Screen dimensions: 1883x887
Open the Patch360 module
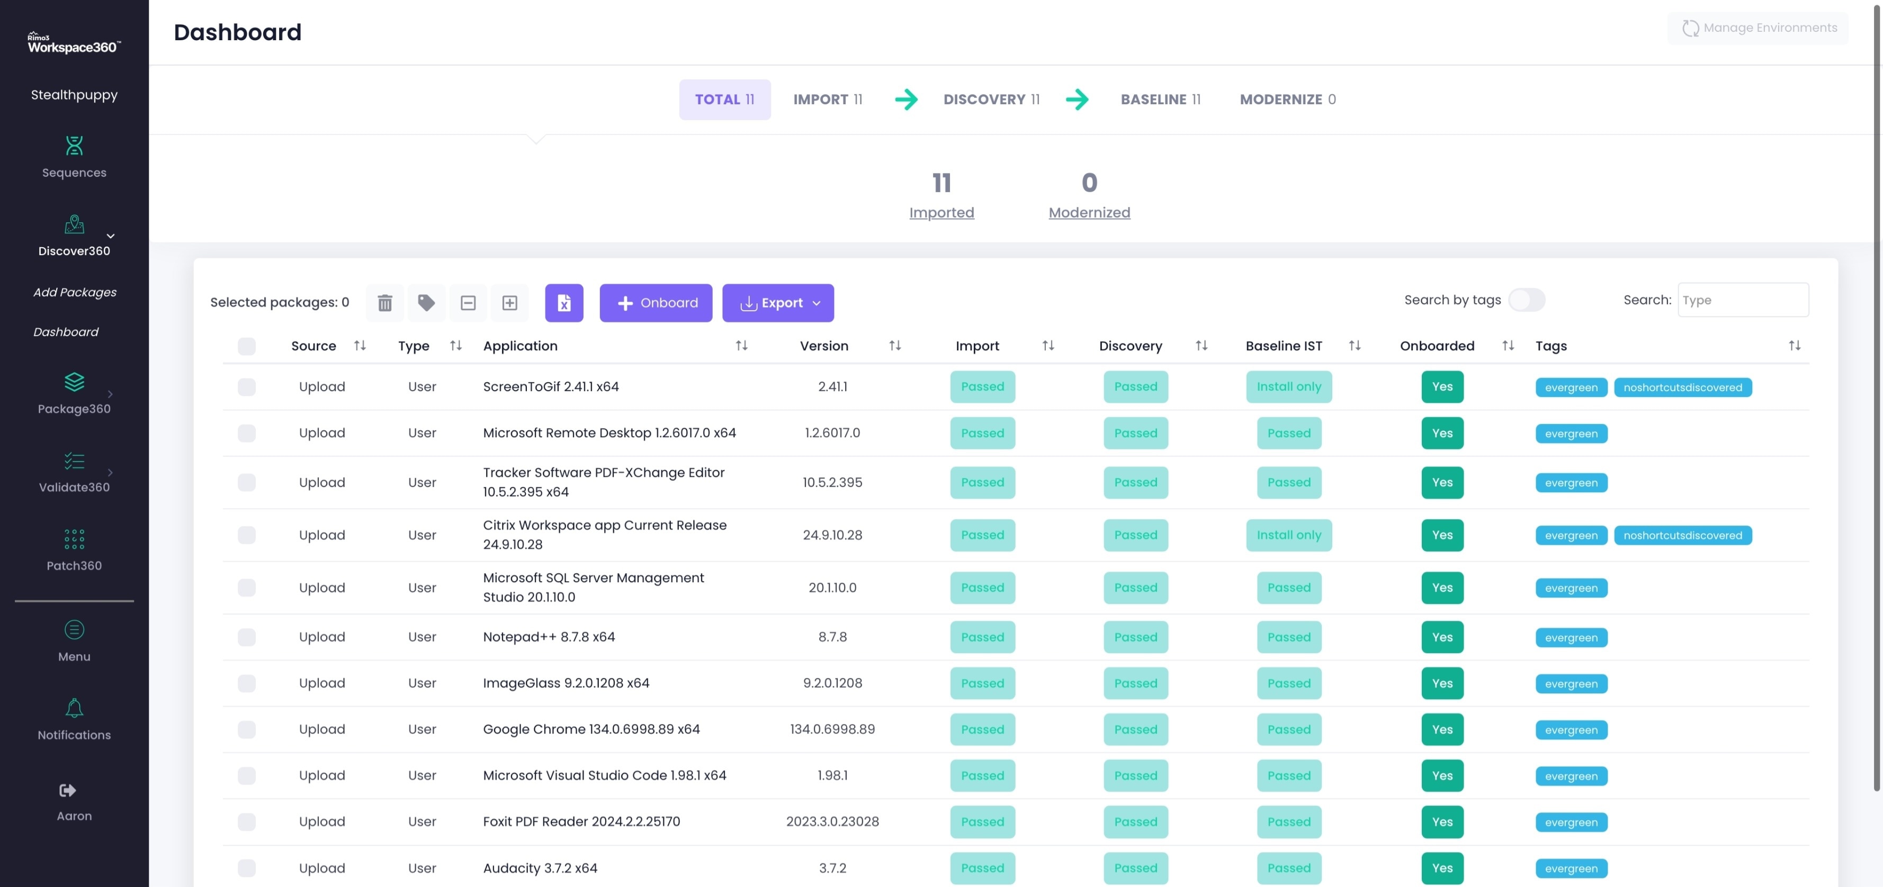tap(74, 551)
